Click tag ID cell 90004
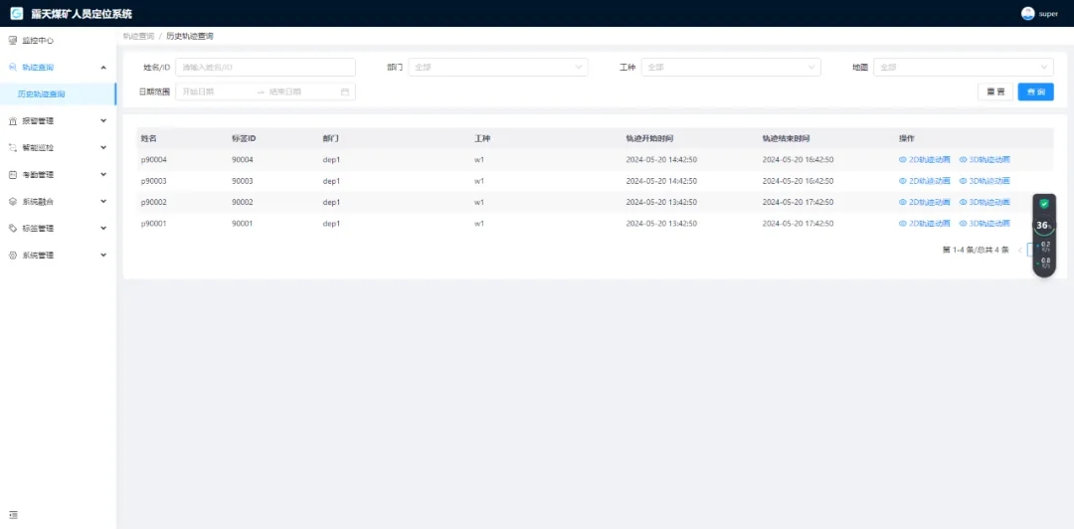The width and height of the screenshot is (1074, 529). point(243,160)
